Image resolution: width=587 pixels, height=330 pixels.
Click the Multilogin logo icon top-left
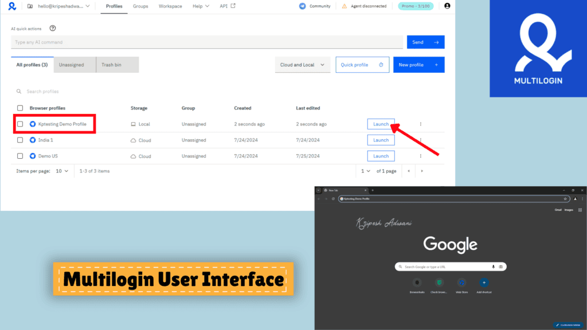click(13, 6)
